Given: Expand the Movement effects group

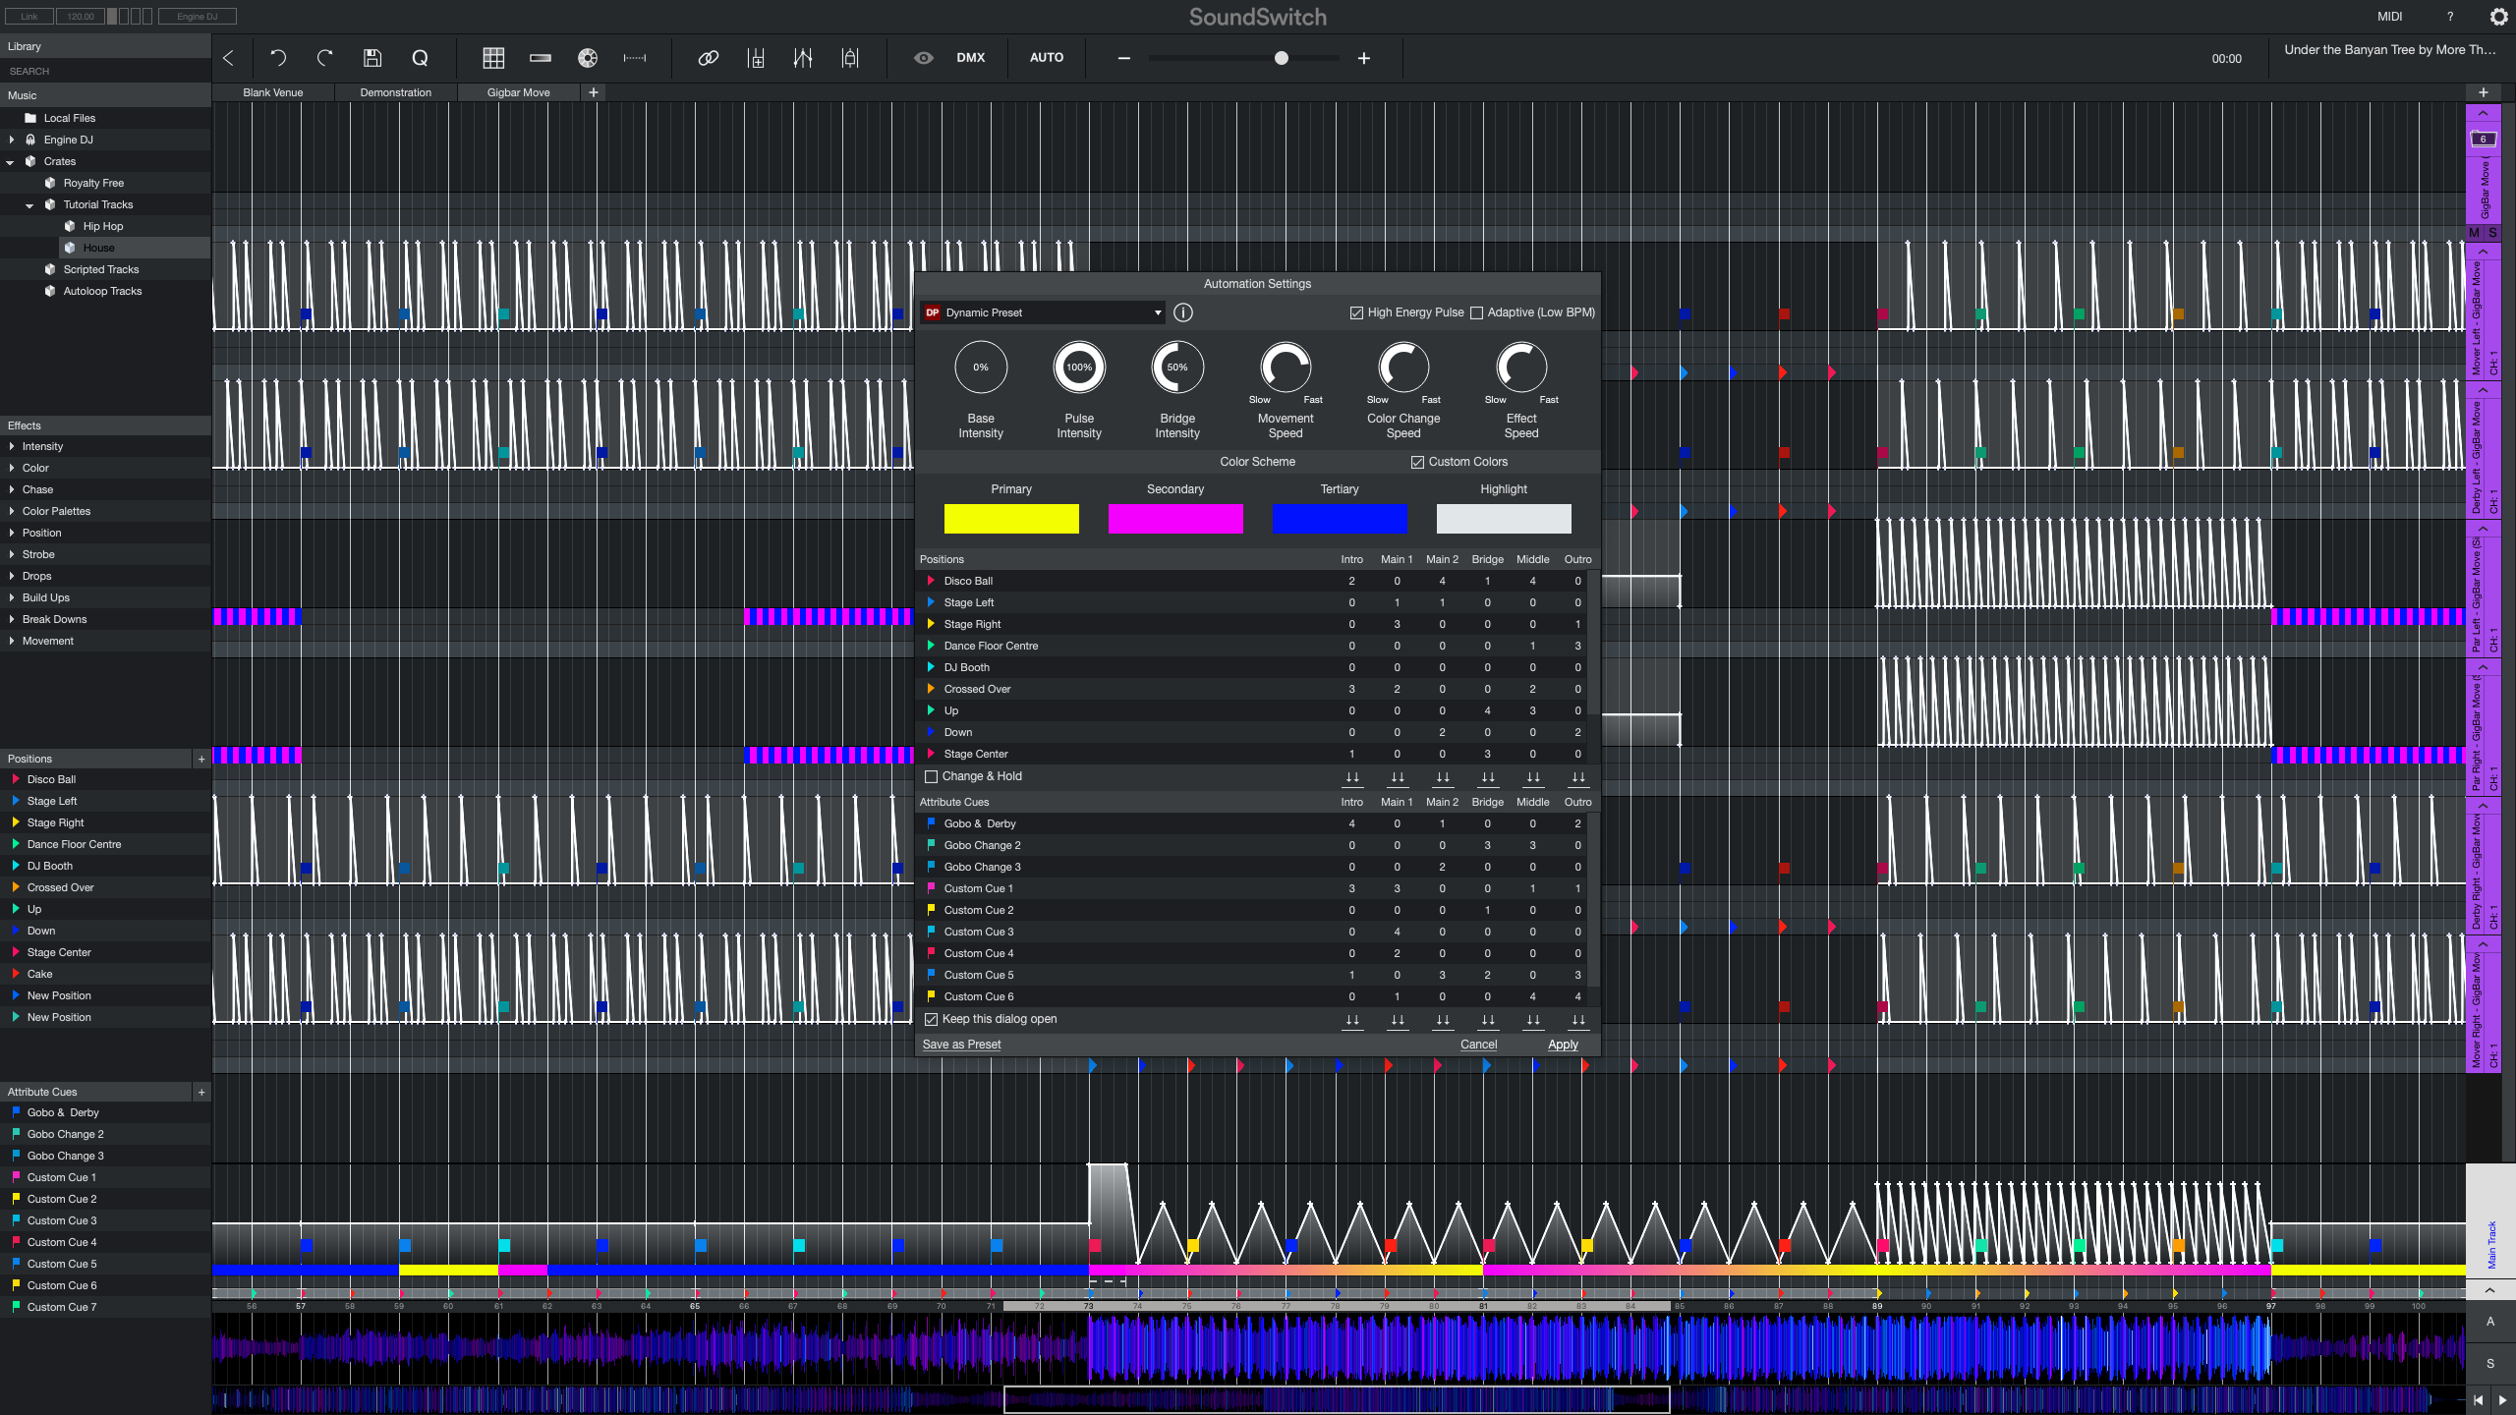Looking at the screenshot, I should point(11,641).
